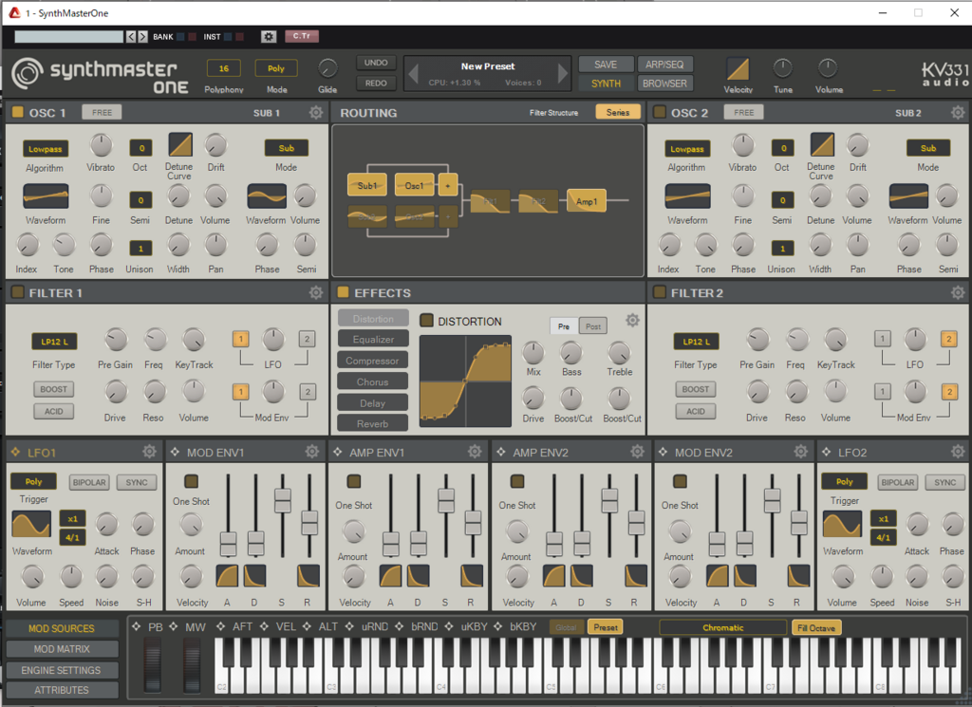Viewport: 972px width, 707px height.
Task: Toggle OSC 2 on/off
Action: (x=660, y=112)
